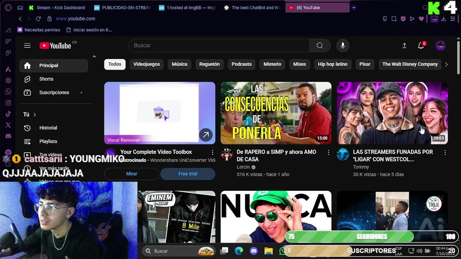View site security lock info
This screenshot has height=259, width=461.
(x=49, y=19)
